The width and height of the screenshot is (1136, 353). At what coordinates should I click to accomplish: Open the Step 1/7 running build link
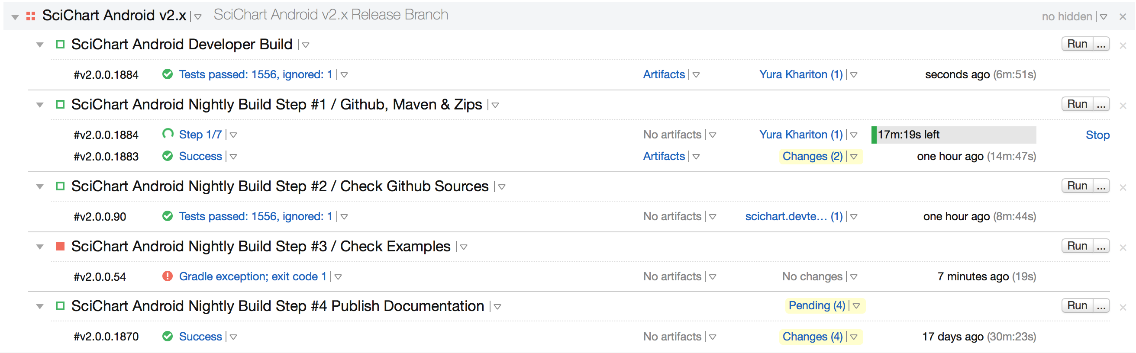(200, 135)
